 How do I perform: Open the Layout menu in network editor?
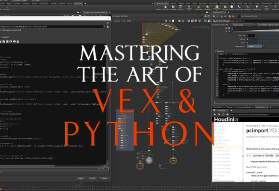pyautogui.click(x=117, y=21)
